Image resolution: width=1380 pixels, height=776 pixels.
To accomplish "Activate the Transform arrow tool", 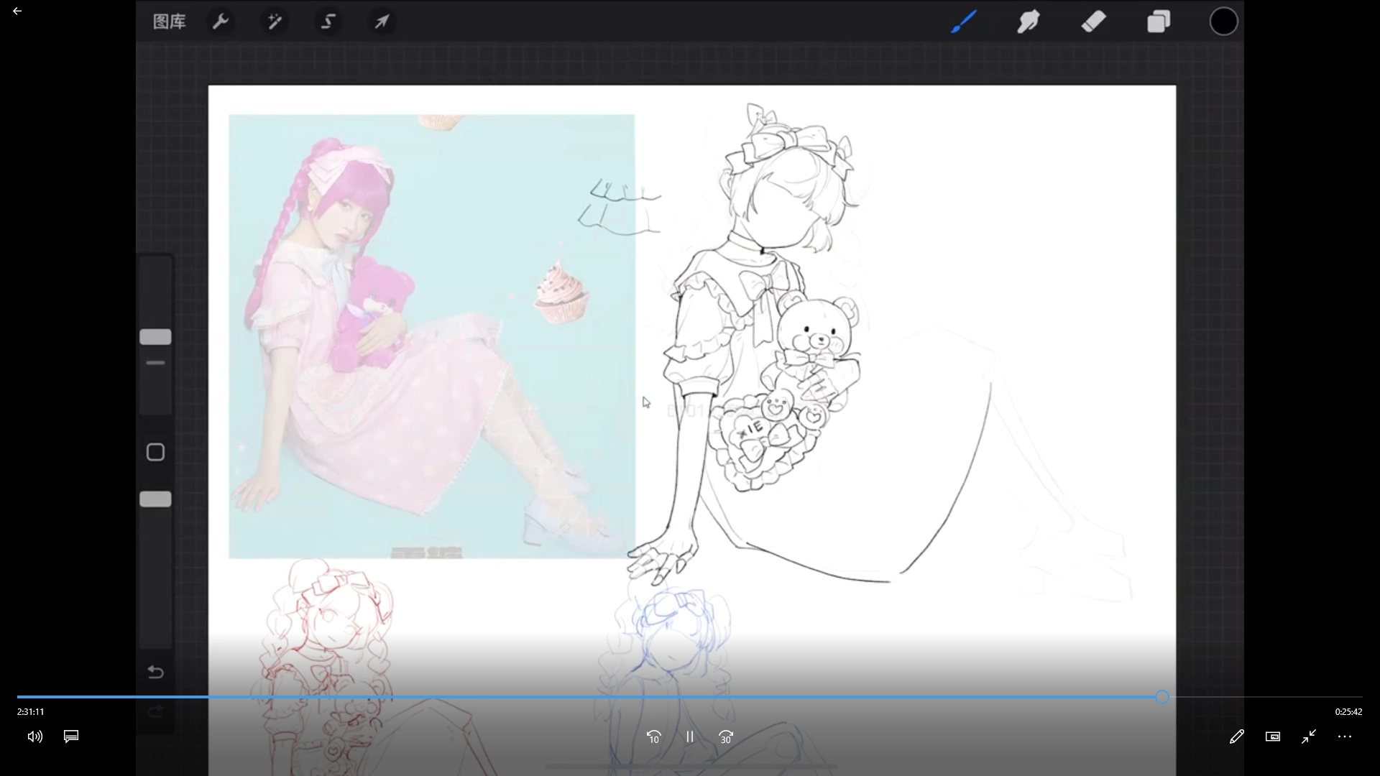I will [382, 22].
